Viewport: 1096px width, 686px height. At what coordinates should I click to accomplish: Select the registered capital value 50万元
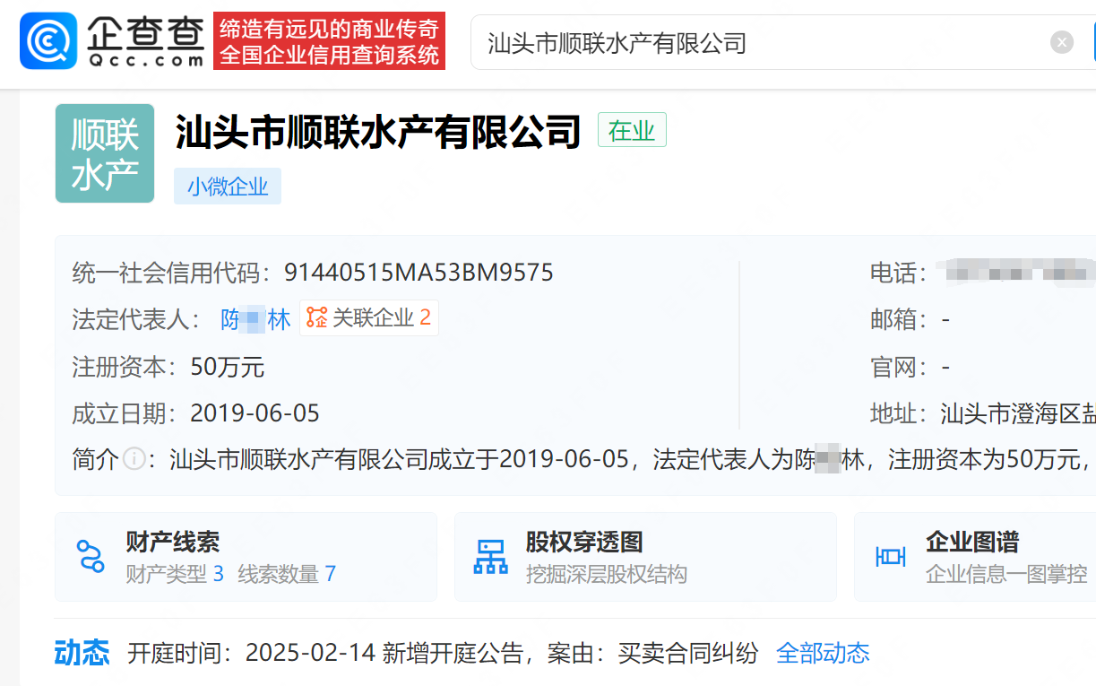(228, 367)
